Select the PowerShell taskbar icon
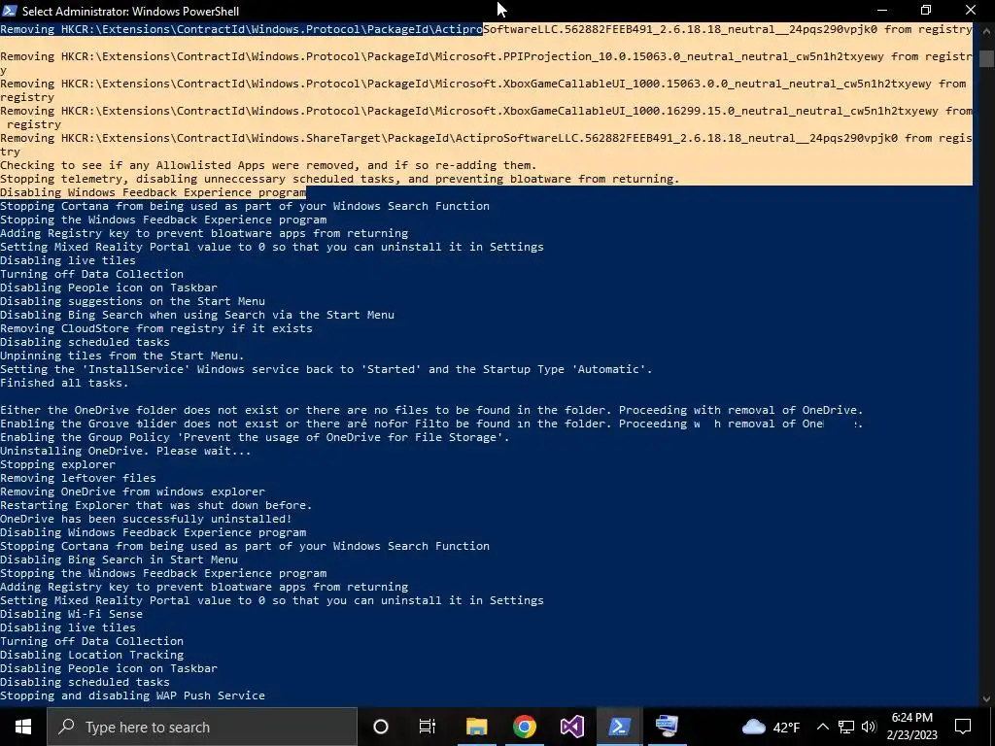Screen dimensions: 995x746 pyautogui.click(x=619, y=727)
